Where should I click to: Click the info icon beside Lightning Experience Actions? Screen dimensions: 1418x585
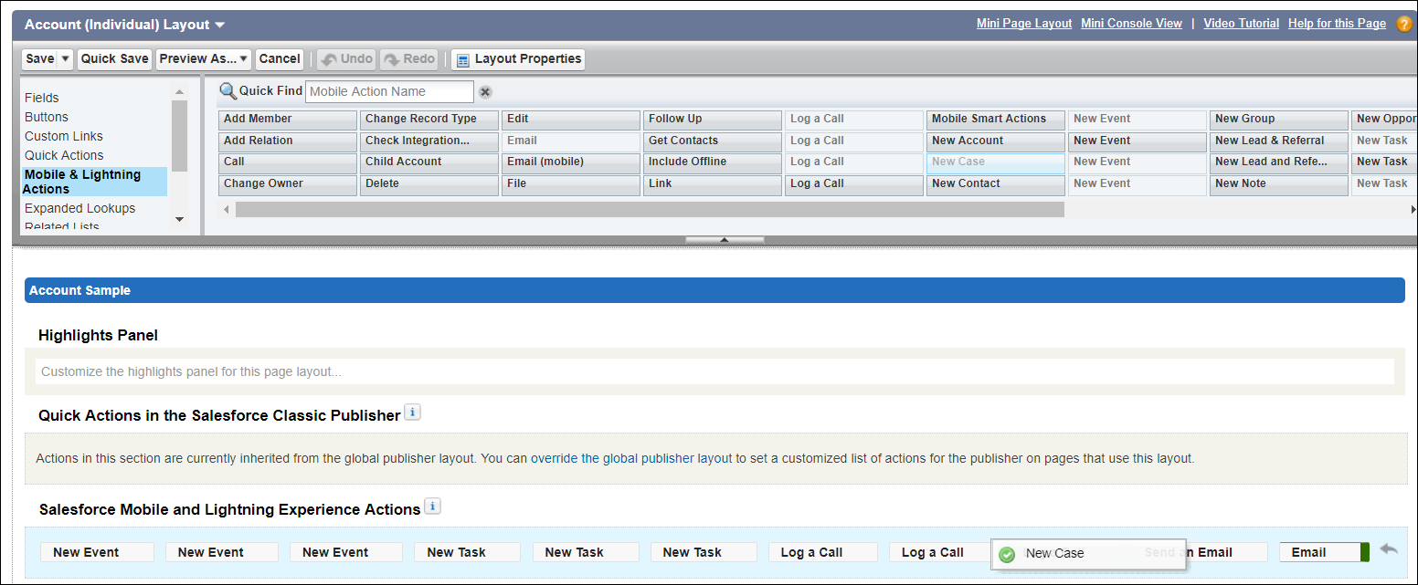tap(432, 506)
